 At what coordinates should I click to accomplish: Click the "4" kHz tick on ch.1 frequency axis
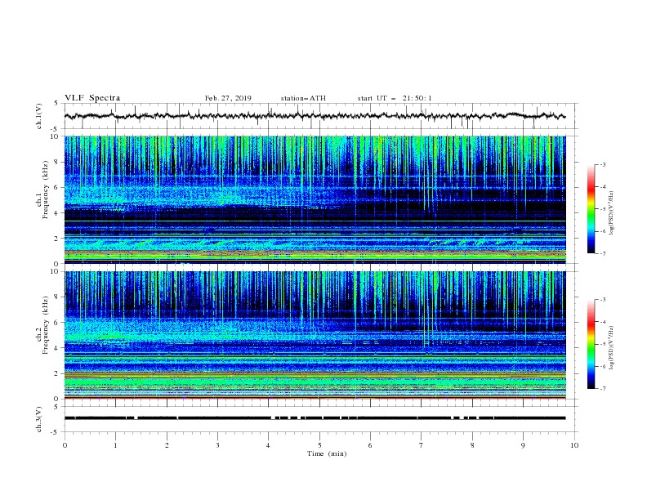click(x=56, y=213)
